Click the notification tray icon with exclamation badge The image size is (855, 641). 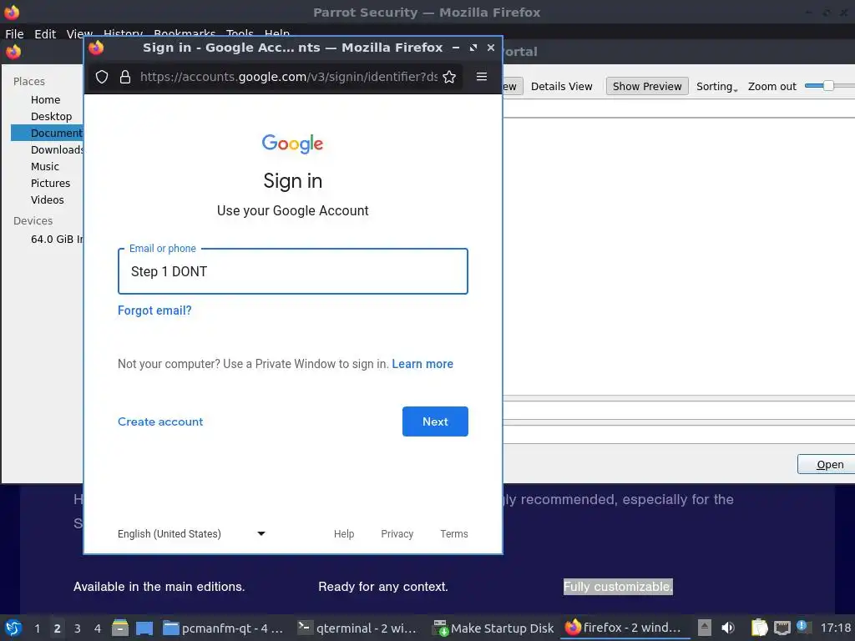tap(802, 626)
